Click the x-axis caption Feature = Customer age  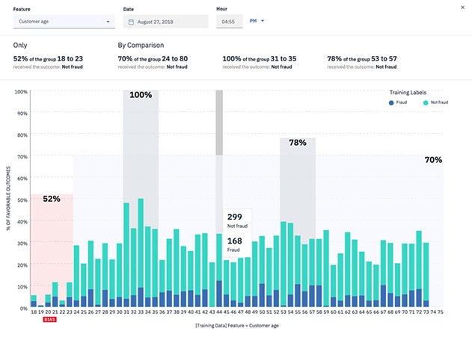(x=237, y=326)
